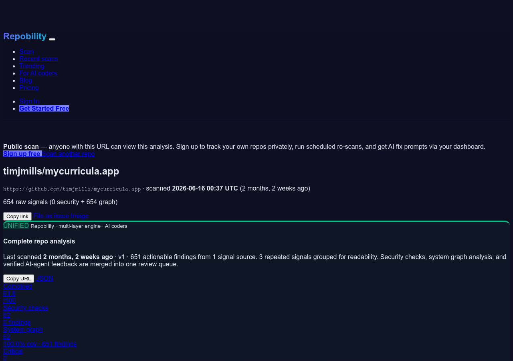Visit the Blog link
Screen dimensions: 513x361
(26, 80)
